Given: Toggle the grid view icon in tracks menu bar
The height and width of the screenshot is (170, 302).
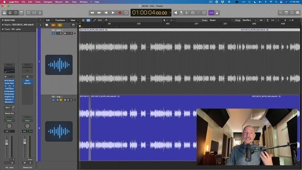Looking at the screenshot, I should click(x=83, y=20).
